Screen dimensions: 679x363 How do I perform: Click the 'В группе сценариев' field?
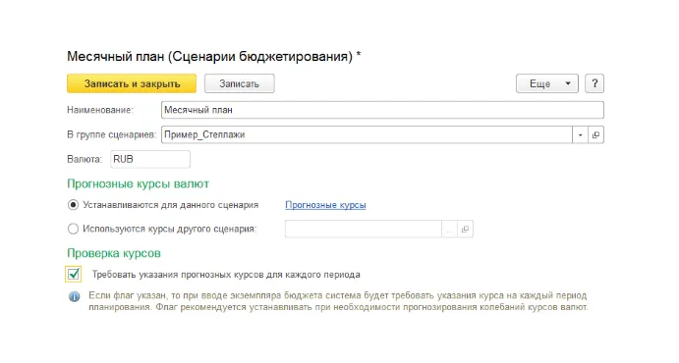coord(367,134)
